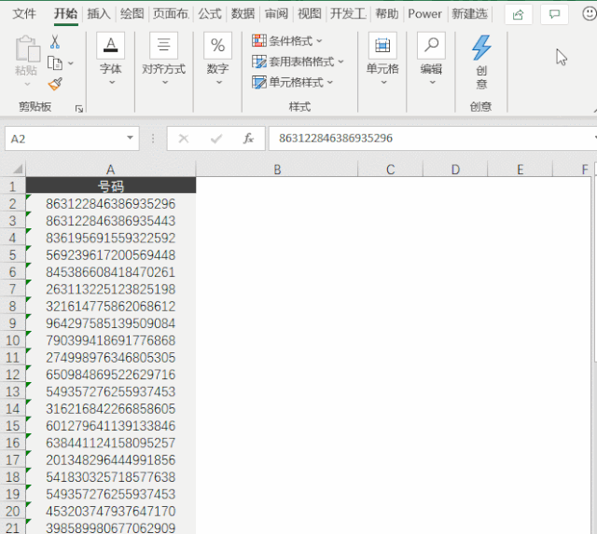The height and width of the screenshot is (534, 597).
Task: Switch to the 开发工具 Developer tab
Action: 348,14
